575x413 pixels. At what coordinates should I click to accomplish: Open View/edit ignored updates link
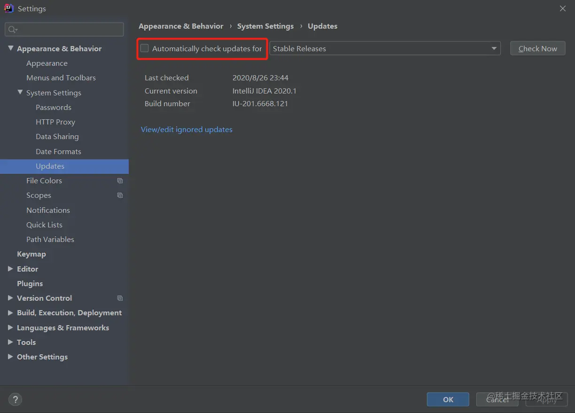(186, 130)
